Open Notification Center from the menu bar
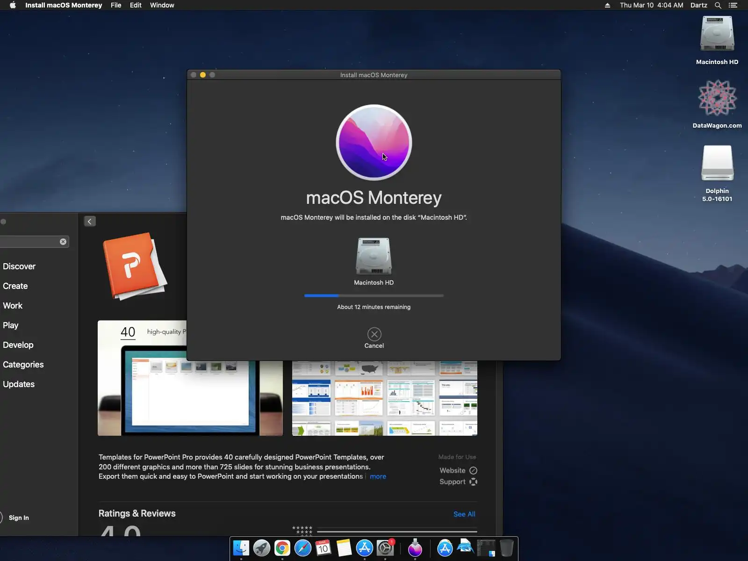The image size is (748, 561). pyautogui.click(x=733, y=5)
